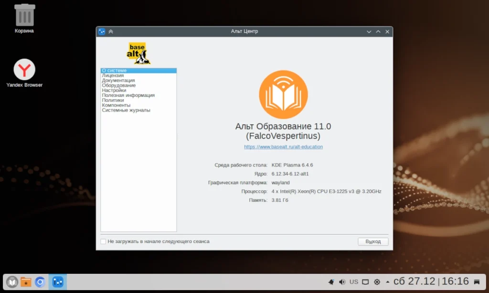Toggle 'Не загружать в начале следующего сеанса' checkbox

103,241
